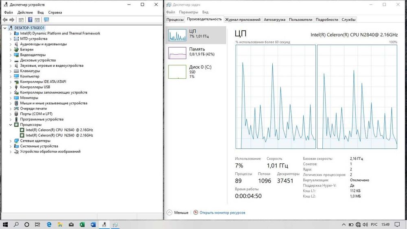Click the scan for hardware changes monitor icon
The height and width of the screenshot is (229, 407).
coord(46,20)
